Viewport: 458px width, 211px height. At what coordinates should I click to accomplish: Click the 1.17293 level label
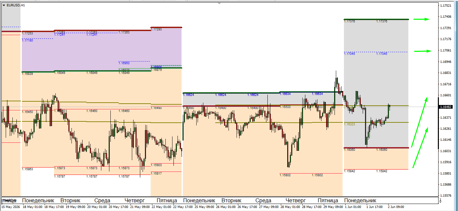156,29
